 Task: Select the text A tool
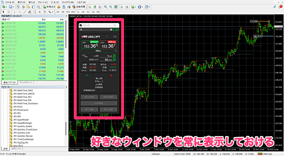[40, 12]
